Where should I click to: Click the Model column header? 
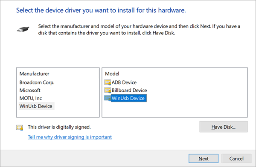tap(112, 74)
